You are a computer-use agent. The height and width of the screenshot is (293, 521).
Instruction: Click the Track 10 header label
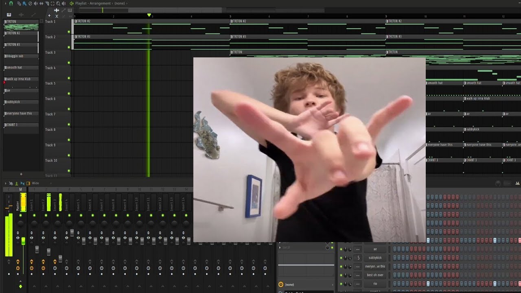click(x=51, y=161)
